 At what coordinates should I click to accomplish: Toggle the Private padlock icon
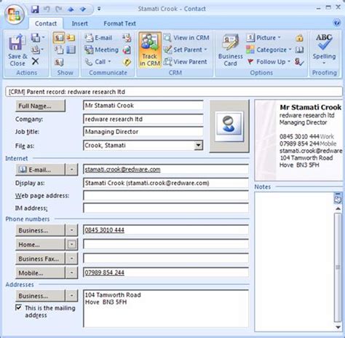click(x=299, y=38)
